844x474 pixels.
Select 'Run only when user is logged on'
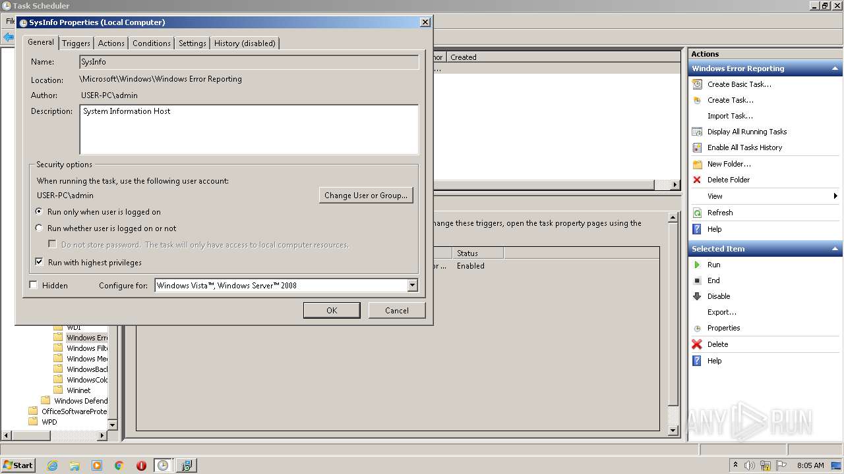pyautogui.click(x=40, y=212)
